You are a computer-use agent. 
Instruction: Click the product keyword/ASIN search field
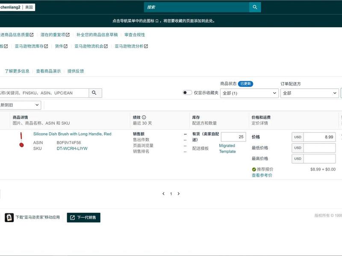[44, 93]
